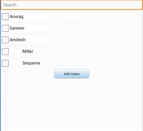
Task: Click the Miller name text
Action: coord(28,51)
